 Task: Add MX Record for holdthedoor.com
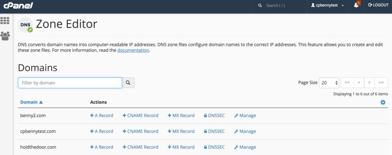[x=181, y=147]
